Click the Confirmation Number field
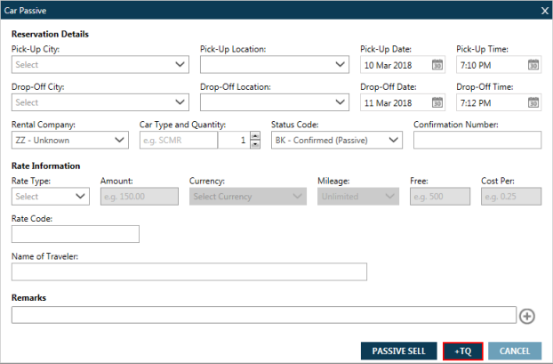The image size is (553, 364). pyautogui.click(x=477, y=140)
